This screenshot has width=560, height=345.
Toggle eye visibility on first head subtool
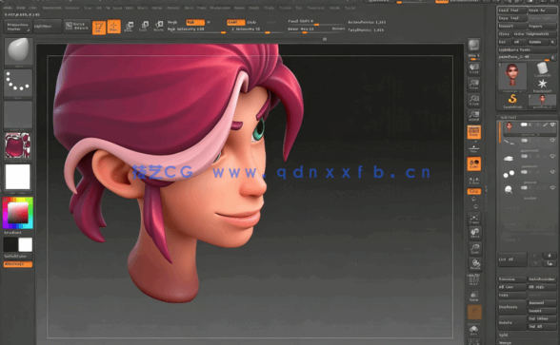coord(552,125)
